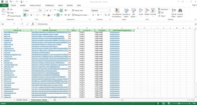The height and width of the screenshot is (105, 197).
Task: Switch to INSERT ribbon tab
Action: (23, 5)
